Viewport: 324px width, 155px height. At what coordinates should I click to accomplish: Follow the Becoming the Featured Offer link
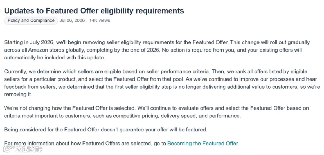click(x=203, y=143)
